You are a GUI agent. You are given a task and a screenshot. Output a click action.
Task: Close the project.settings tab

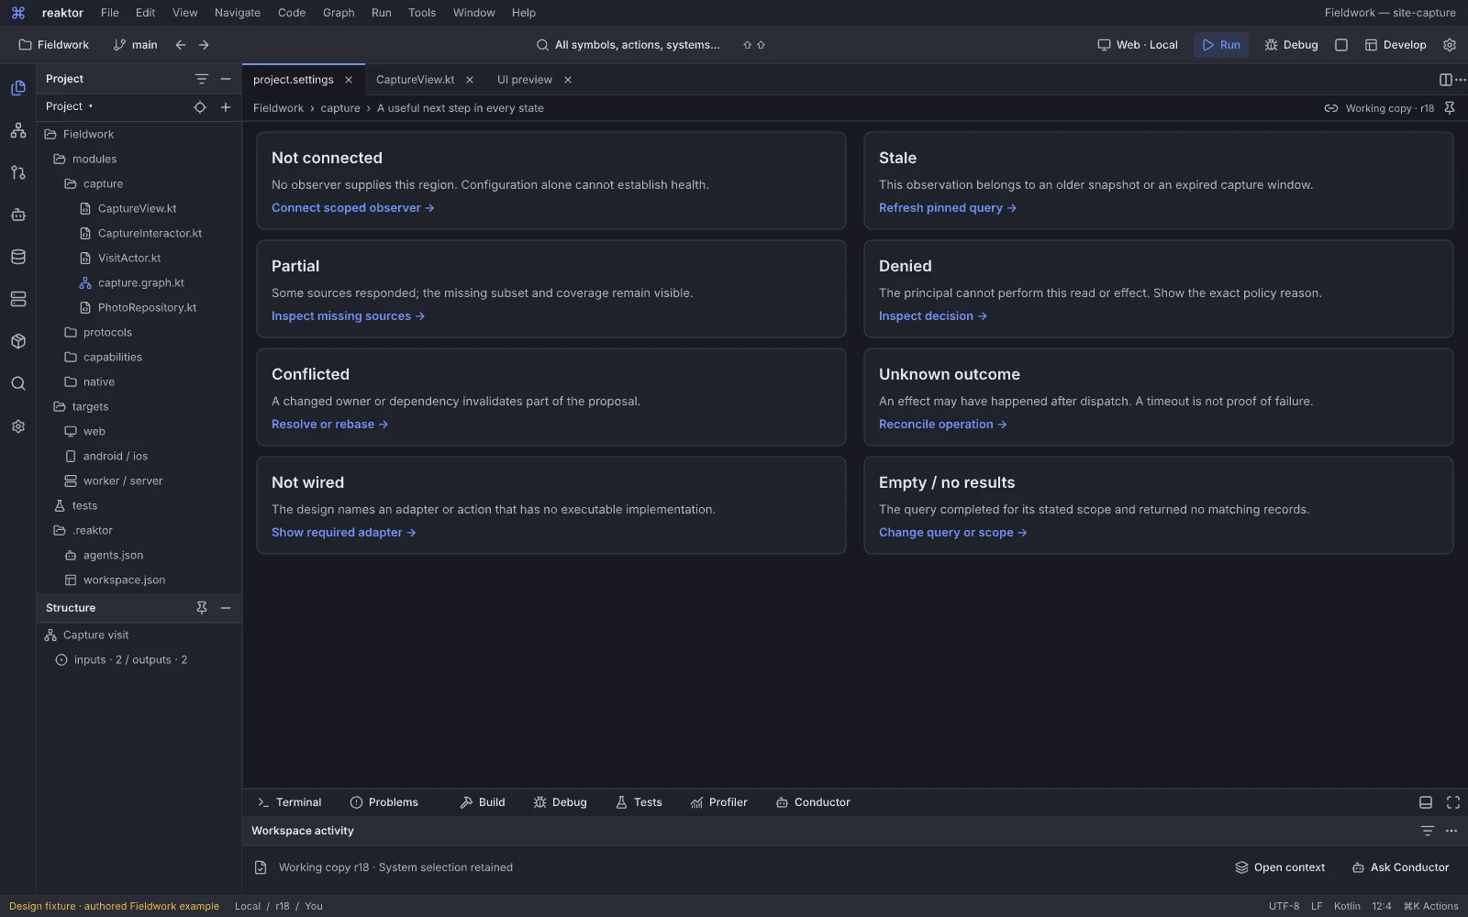click(x=349, y=80)
